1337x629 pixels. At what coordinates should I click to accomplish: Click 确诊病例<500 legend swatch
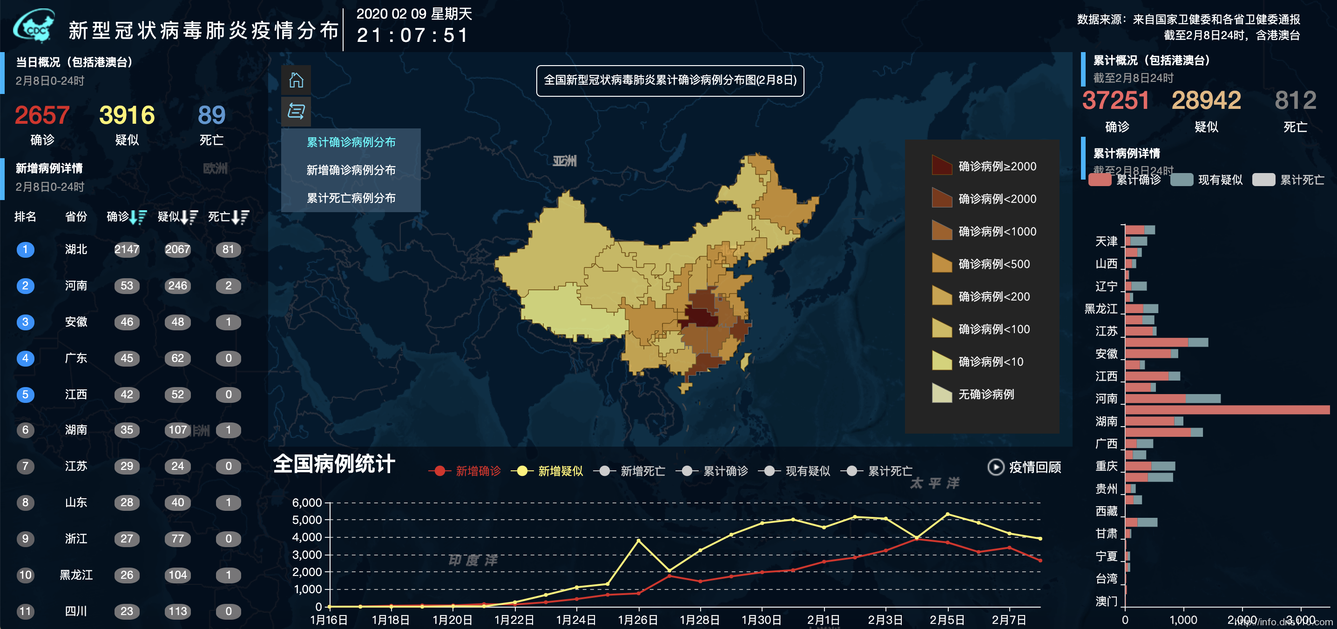[941, 263]
